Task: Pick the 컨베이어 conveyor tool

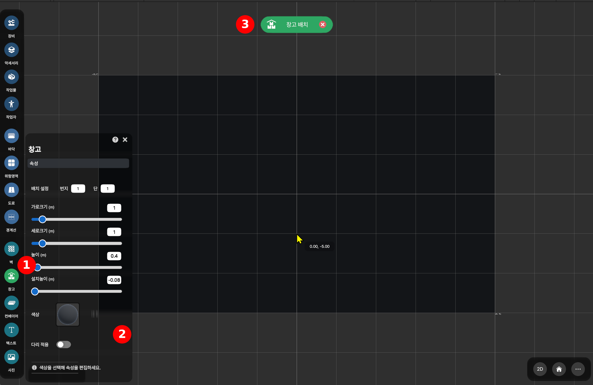Action: (11, 303)
